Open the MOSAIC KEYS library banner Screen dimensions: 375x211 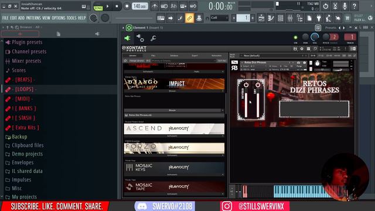click(x=175, y=168)
